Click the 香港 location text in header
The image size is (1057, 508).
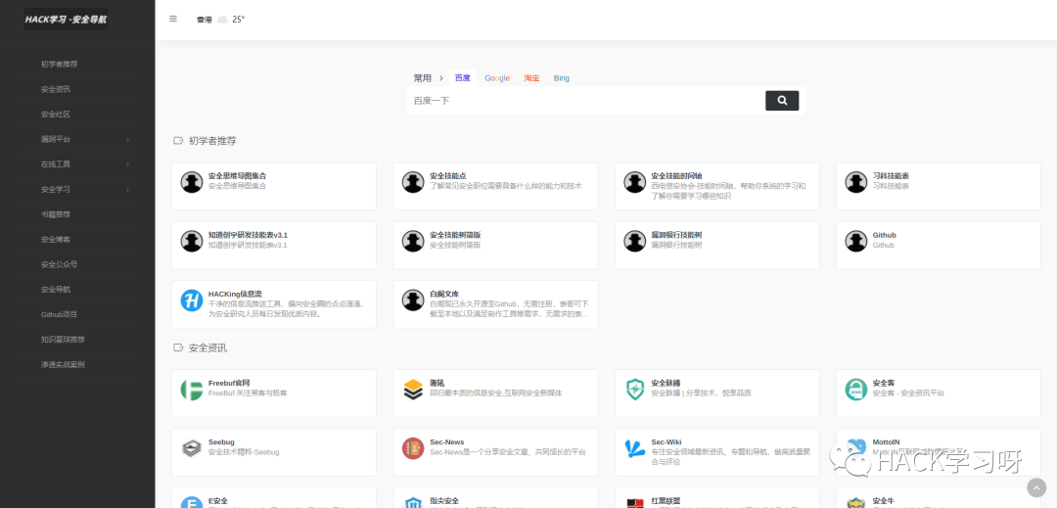tap(205, 20)
